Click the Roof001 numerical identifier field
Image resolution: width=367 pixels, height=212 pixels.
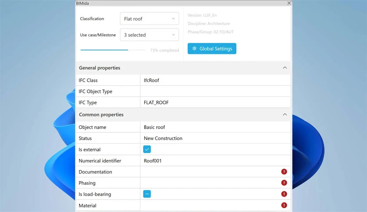pos(216,161)
